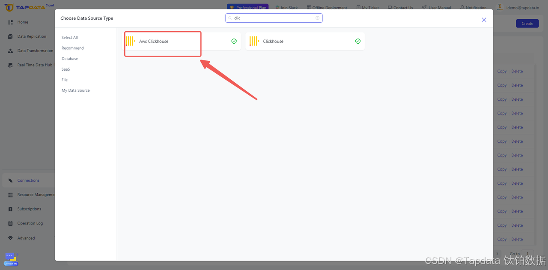Click the Home icon in the sidebar
Image resolution: width=548 pixels, height=270 pixels.
(x=11, y=22)
